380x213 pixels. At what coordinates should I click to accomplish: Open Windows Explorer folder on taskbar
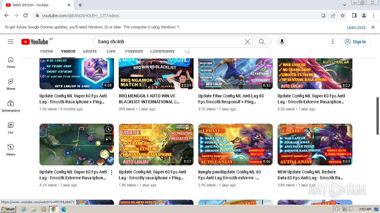(x=34, y=209)
